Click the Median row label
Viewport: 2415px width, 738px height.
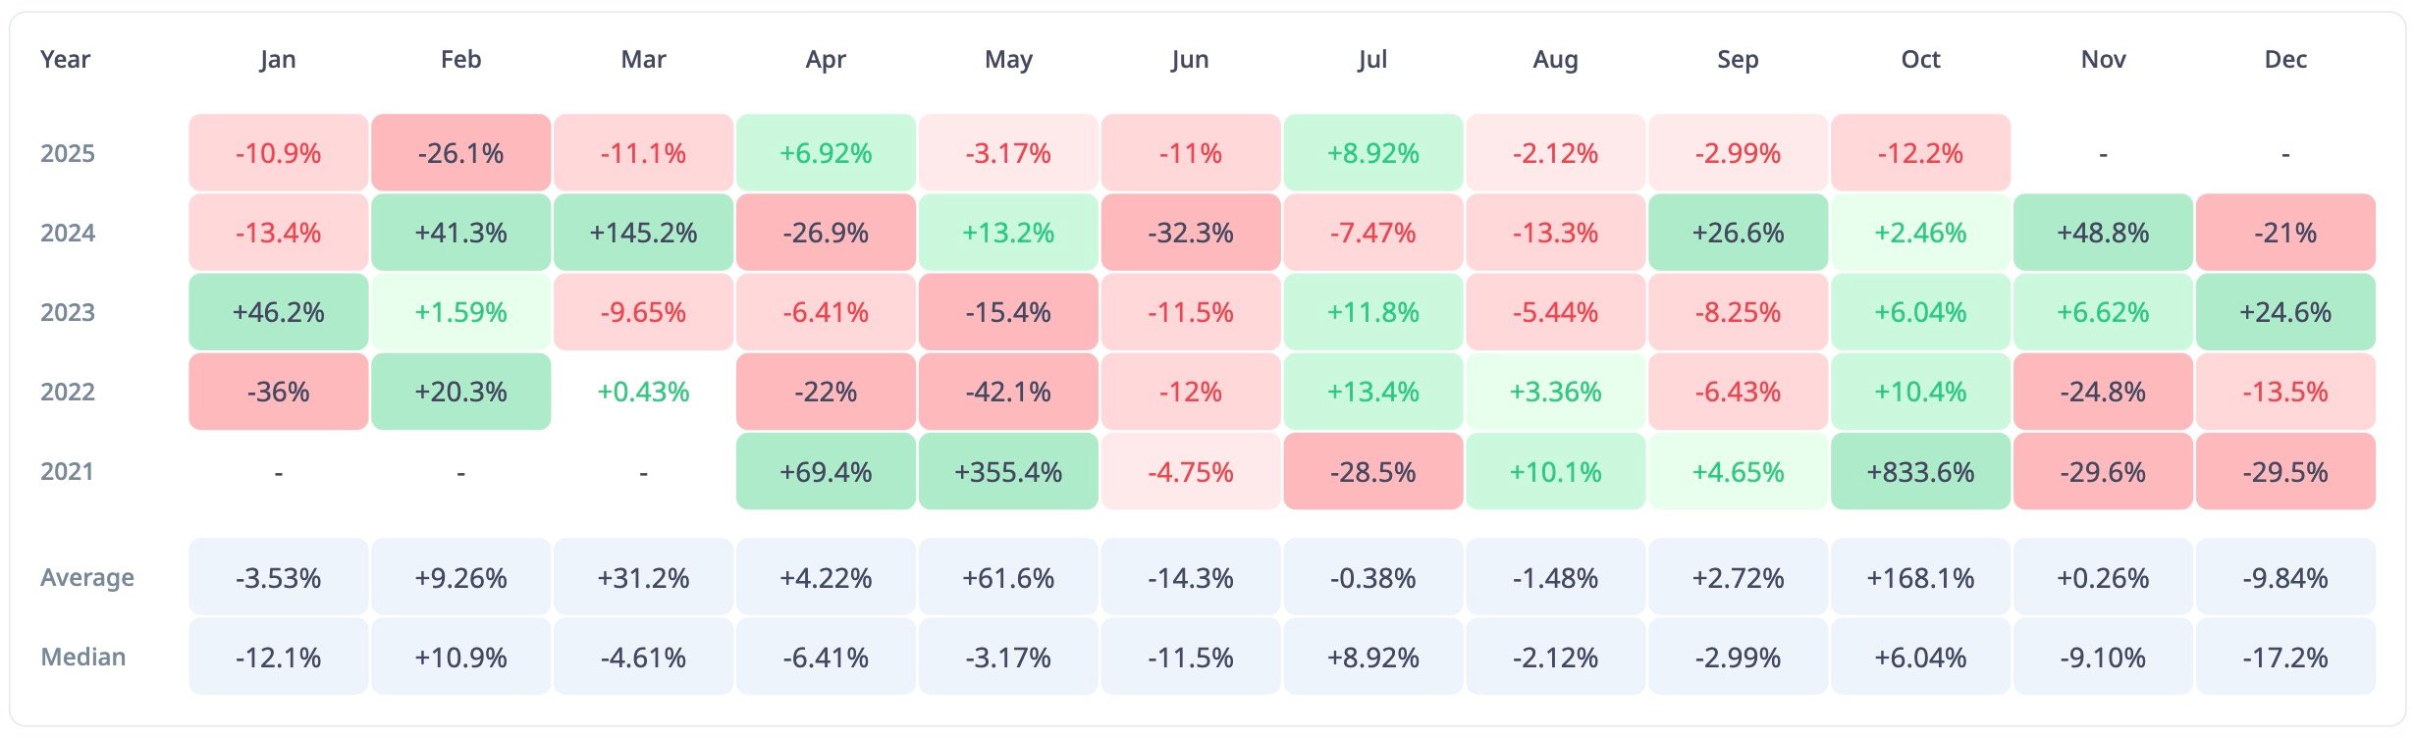[x=83, y=657]
